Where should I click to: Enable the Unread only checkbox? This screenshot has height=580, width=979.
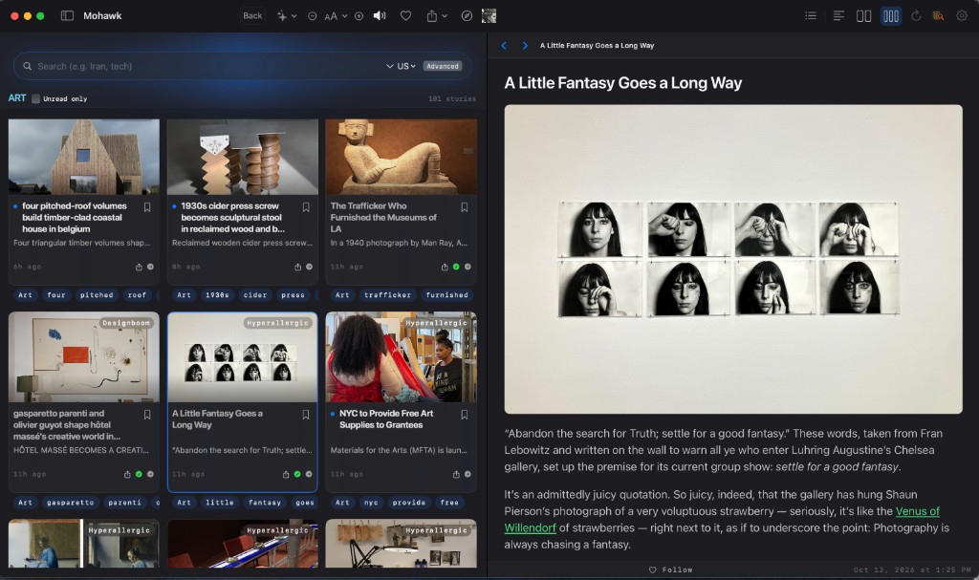coord(35,98)
